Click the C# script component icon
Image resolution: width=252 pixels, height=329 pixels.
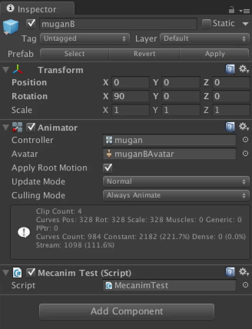click(17, 273)
